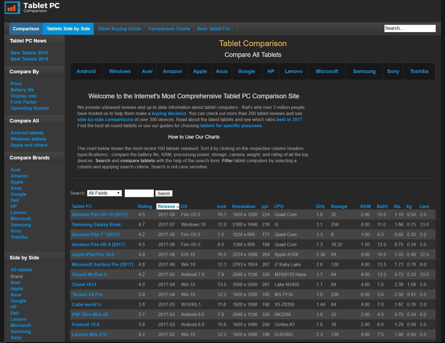Open the Tablet Buying Guide tab

tap(119, 29)
